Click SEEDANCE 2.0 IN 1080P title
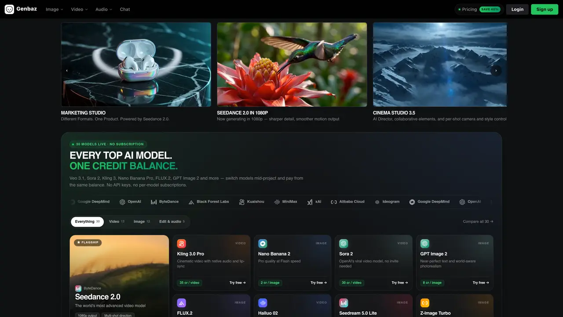563x317 pixels. tap(242, 113)
